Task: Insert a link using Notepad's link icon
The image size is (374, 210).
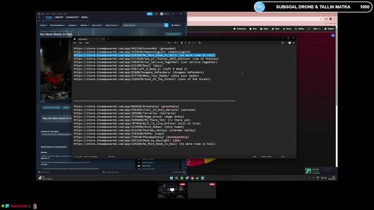Action: pos(189,43)
